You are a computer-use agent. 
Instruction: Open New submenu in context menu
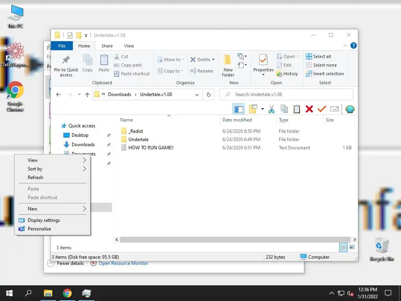[52, 209]
